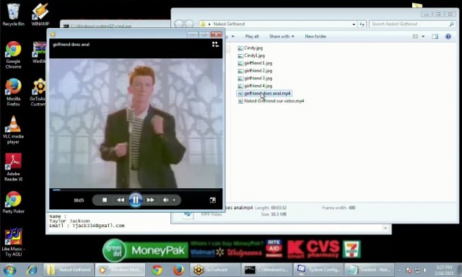Click the Firefox icon on the taskbar

[x=178, y=270]
